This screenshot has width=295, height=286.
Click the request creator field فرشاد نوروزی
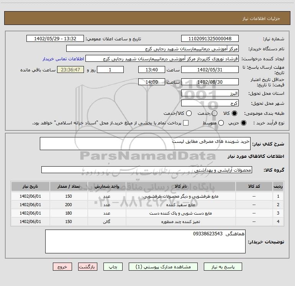coord(162,59)
